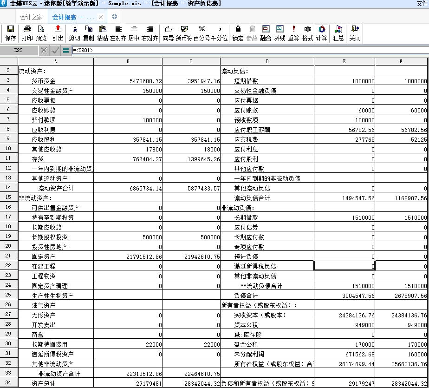Click cell with value 3951947.16

tap(191, 81)
